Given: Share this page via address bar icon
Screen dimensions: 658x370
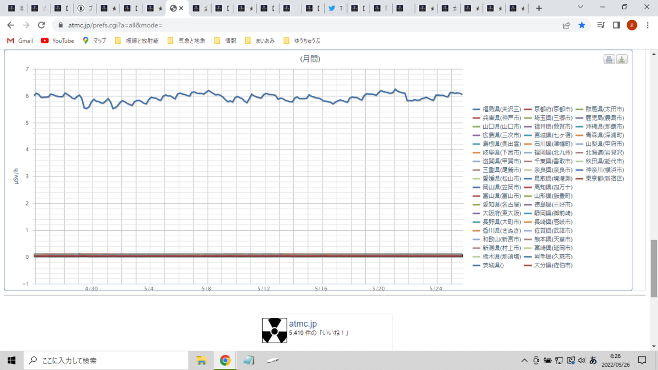Looking at the screenshot, I should (x=566, y=25).
